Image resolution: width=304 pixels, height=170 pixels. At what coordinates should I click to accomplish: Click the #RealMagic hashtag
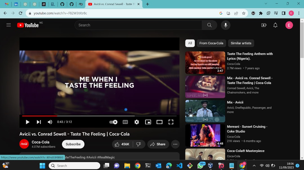(106, 157)
